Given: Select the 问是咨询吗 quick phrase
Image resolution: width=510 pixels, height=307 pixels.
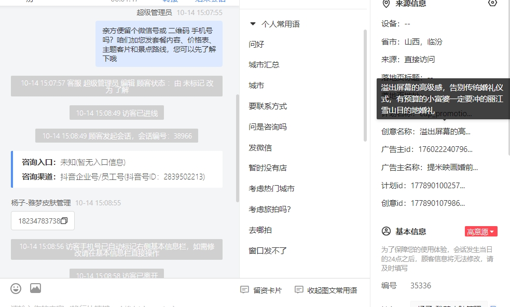Looking at the screenshot, I should tap(268, 127).
